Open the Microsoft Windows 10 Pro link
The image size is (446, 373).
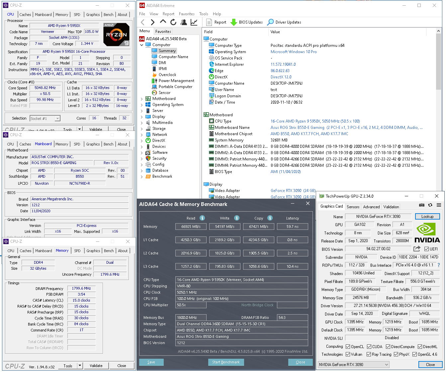click(x=294, y=52)
